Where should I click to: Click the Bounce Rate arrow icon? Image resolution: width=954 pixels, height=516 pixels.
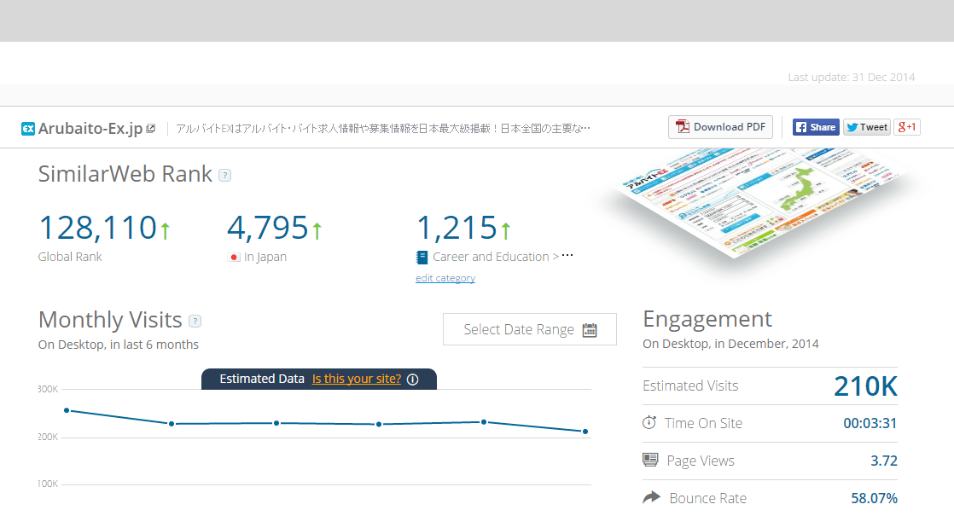pyautogui.click(x=652, y=497)
